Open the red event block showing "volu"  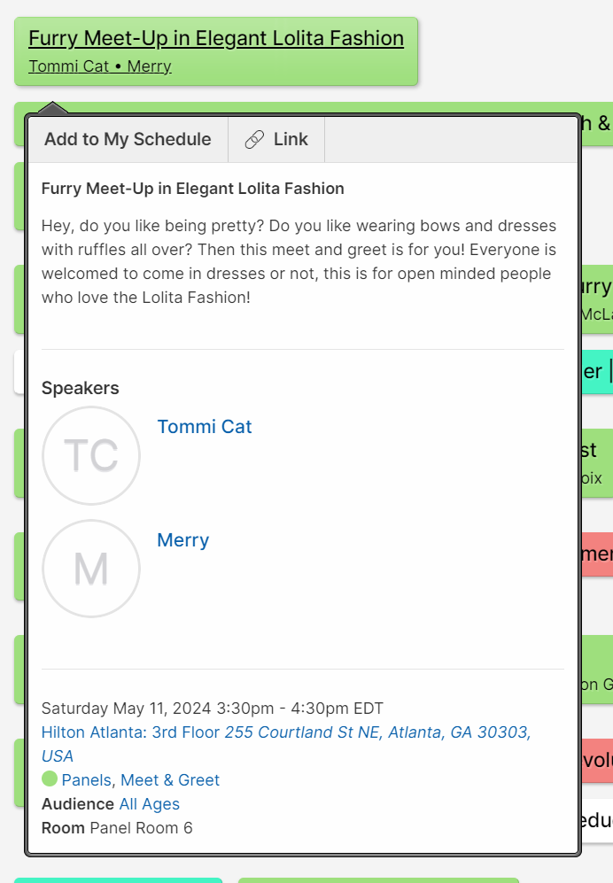click(x=597, y=761)
